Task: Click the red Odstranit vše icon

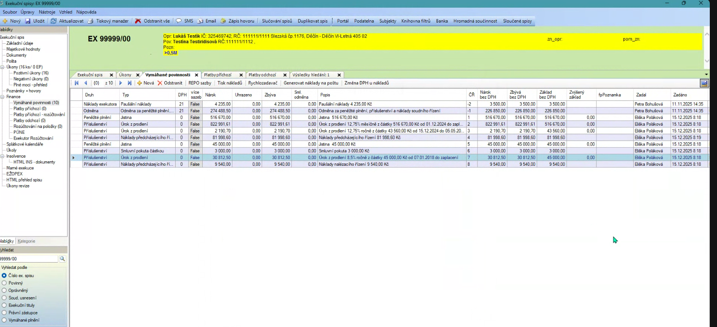Action: click(x=138, y=21)
